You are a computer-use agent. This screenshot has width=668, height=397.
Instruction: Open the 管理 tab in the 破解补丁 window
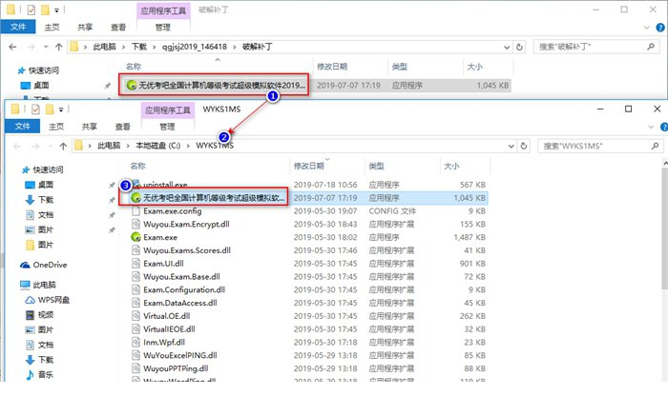(163, 28)
